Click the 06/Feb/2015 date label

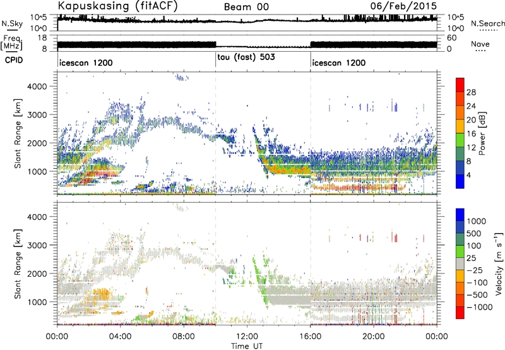click(403, 6)
